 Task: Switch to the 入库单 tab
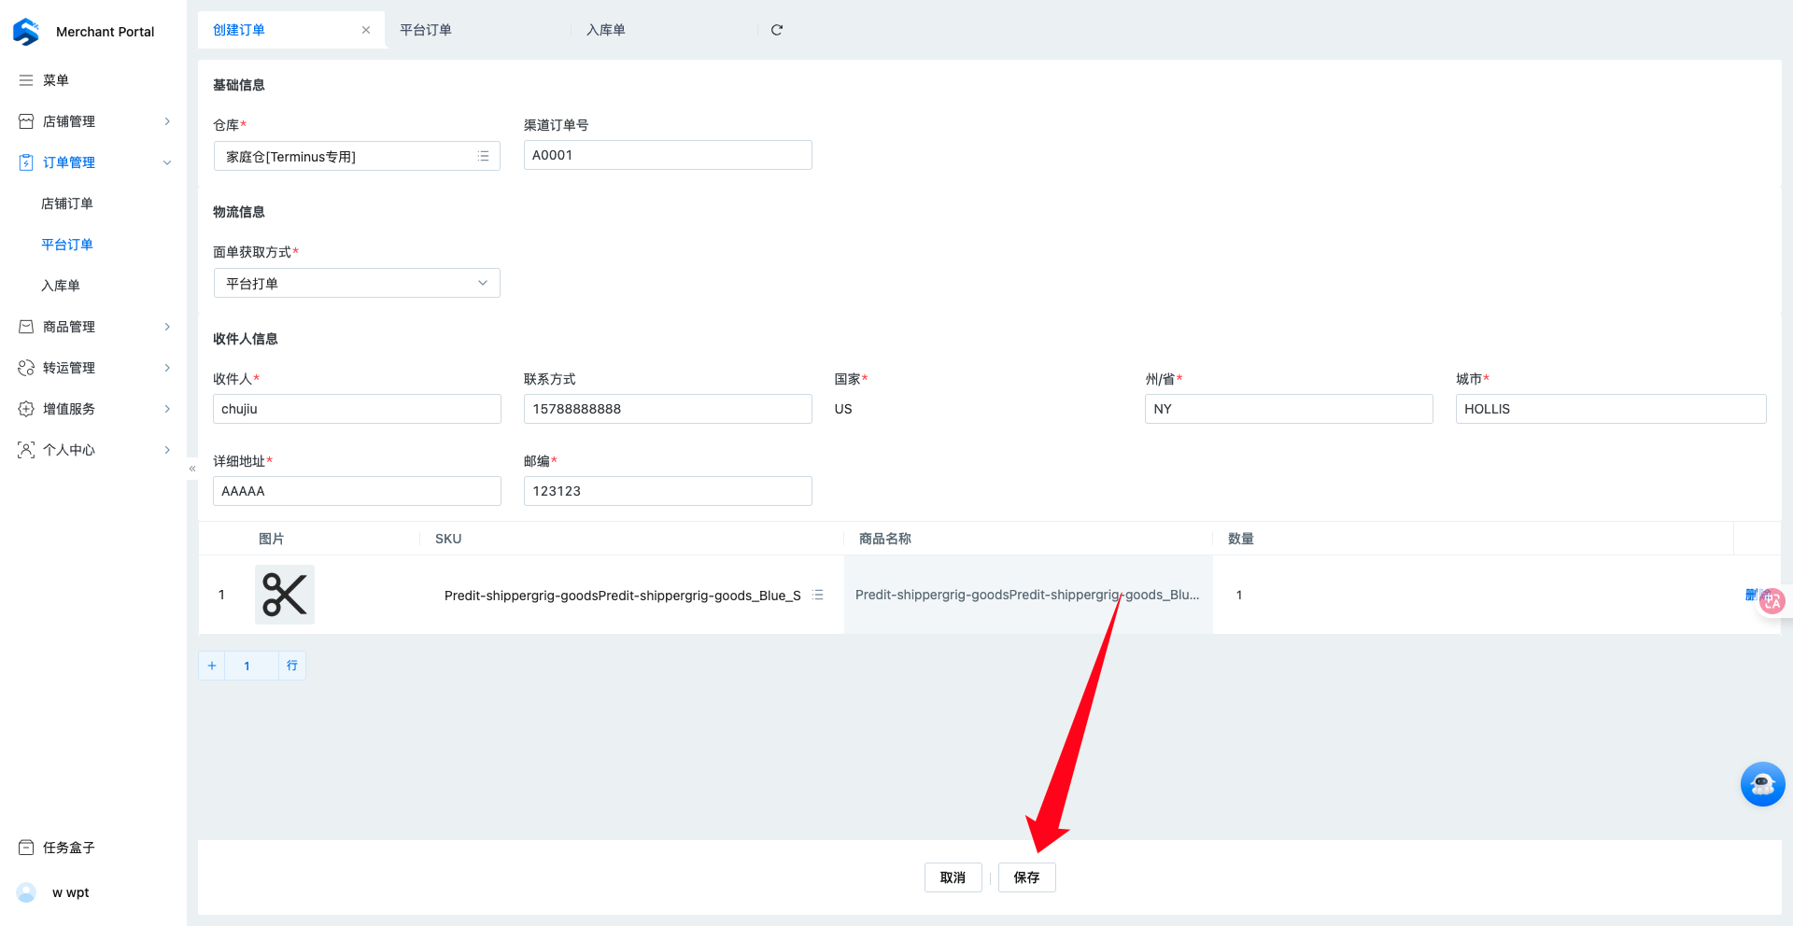coord(606,30)
